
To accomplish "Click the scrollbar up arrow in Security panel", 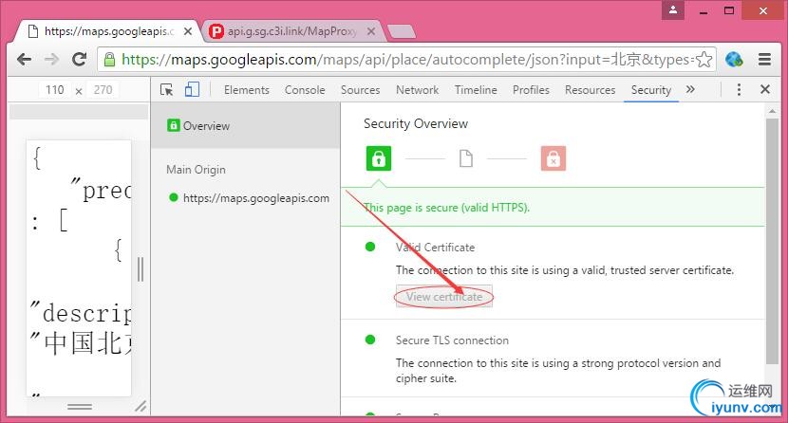I will click(772, 110).
